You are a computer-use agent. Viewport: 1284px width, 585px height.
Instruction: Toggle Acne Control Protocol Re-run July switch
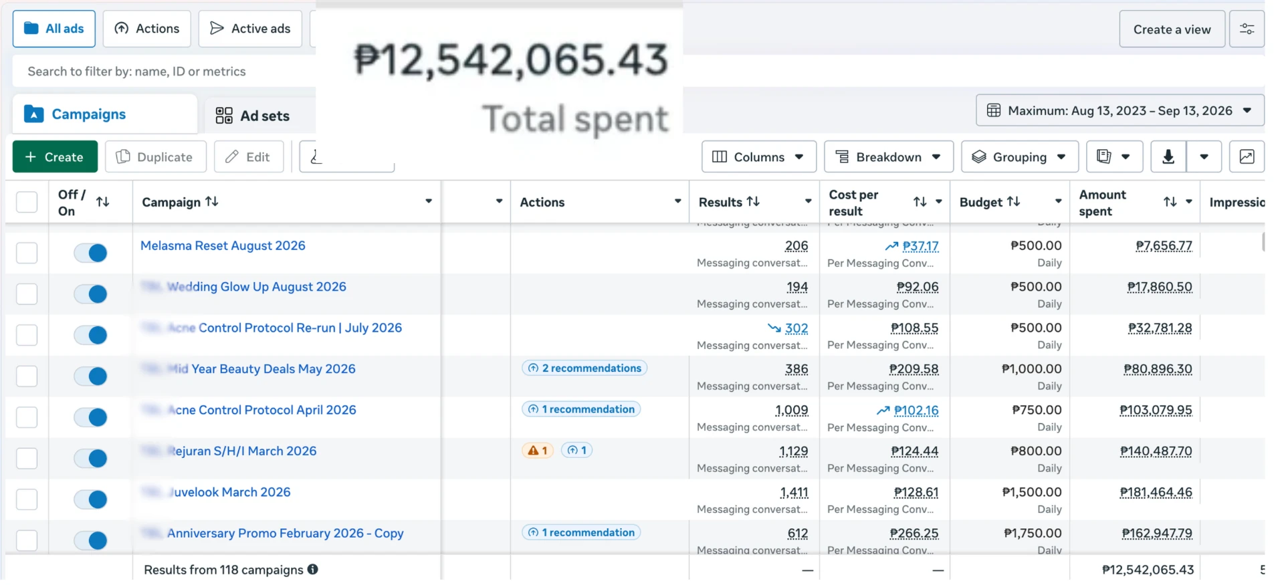[90, 335]
